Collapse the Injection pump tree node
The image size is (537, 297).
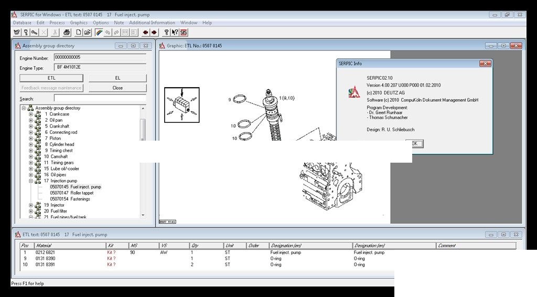point(31,181)
